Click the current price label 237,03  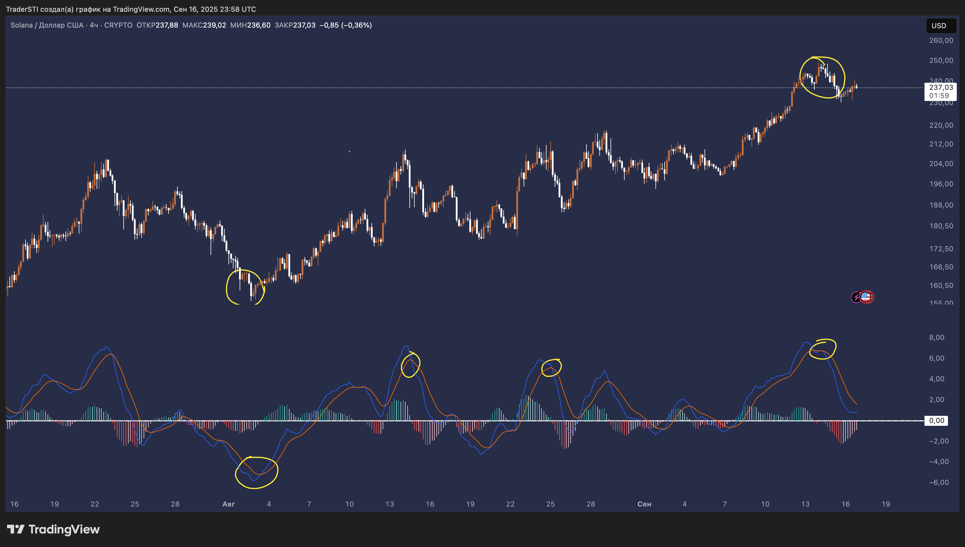[940, 87]
